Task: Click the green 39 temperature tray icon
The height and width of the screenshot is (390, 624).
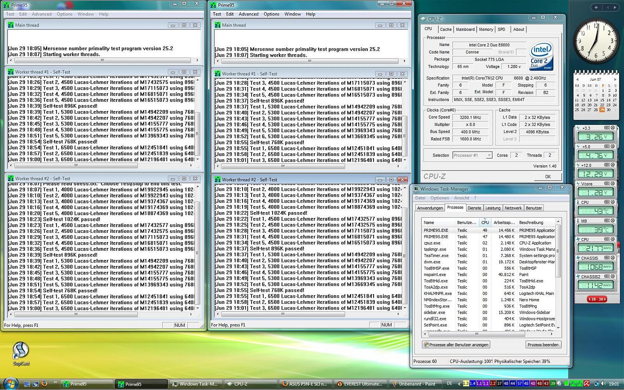Action: click(553, 383)
